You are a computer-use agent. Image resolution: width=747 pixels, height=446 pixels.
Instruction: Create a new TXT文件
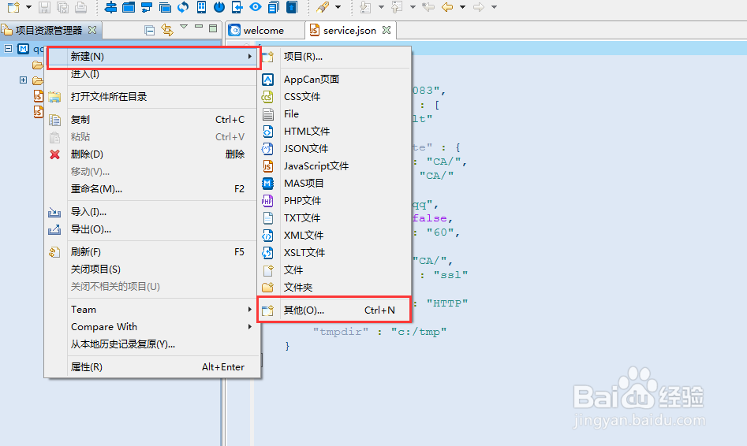(335, 218)
